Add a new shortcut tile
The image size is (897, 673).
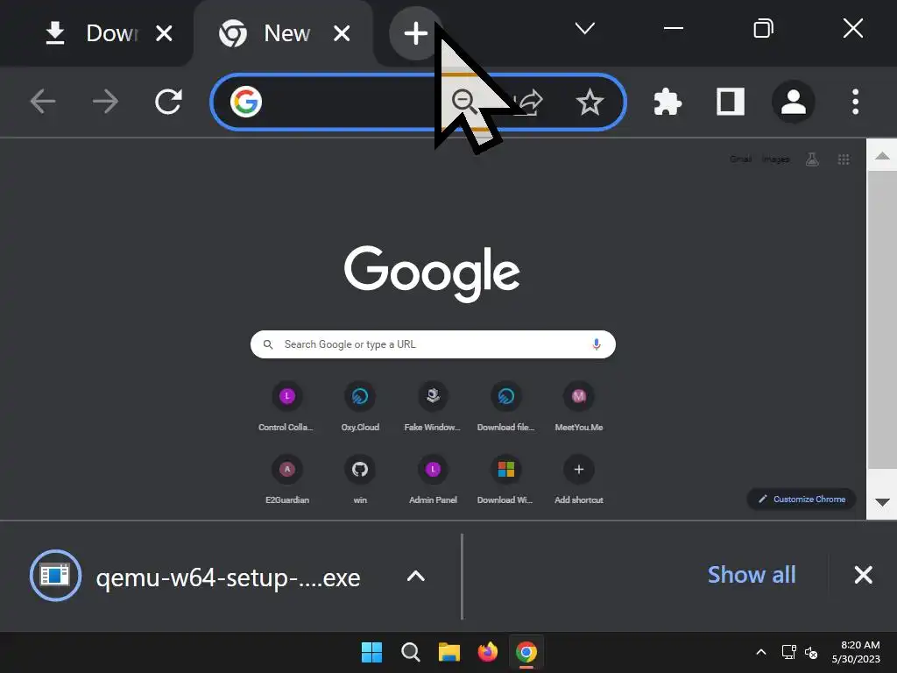(x=578, y=479)
